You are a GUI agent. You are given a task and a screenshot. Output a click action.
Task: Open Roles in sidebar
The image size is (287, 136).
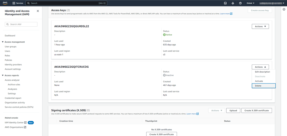[x=7, y=56]
